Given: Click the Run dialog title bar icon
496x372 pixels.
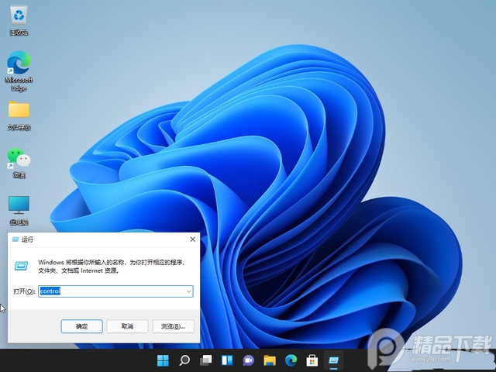Looking at the screenshot, I should [15, 239].
